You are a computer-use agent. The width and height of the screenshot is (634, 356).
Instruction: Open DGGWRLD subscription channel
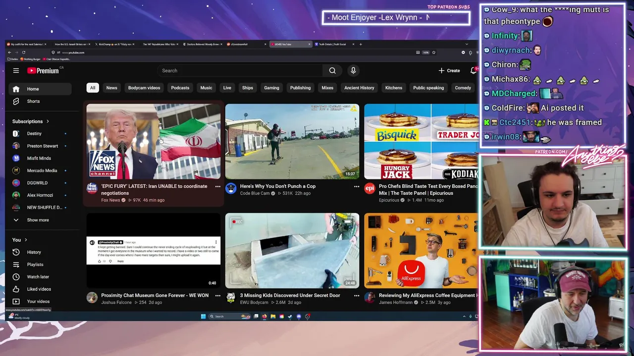(41, 183)
